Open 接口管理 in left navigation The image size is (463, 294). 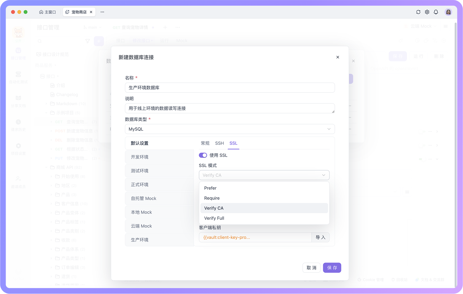[18, 54]
